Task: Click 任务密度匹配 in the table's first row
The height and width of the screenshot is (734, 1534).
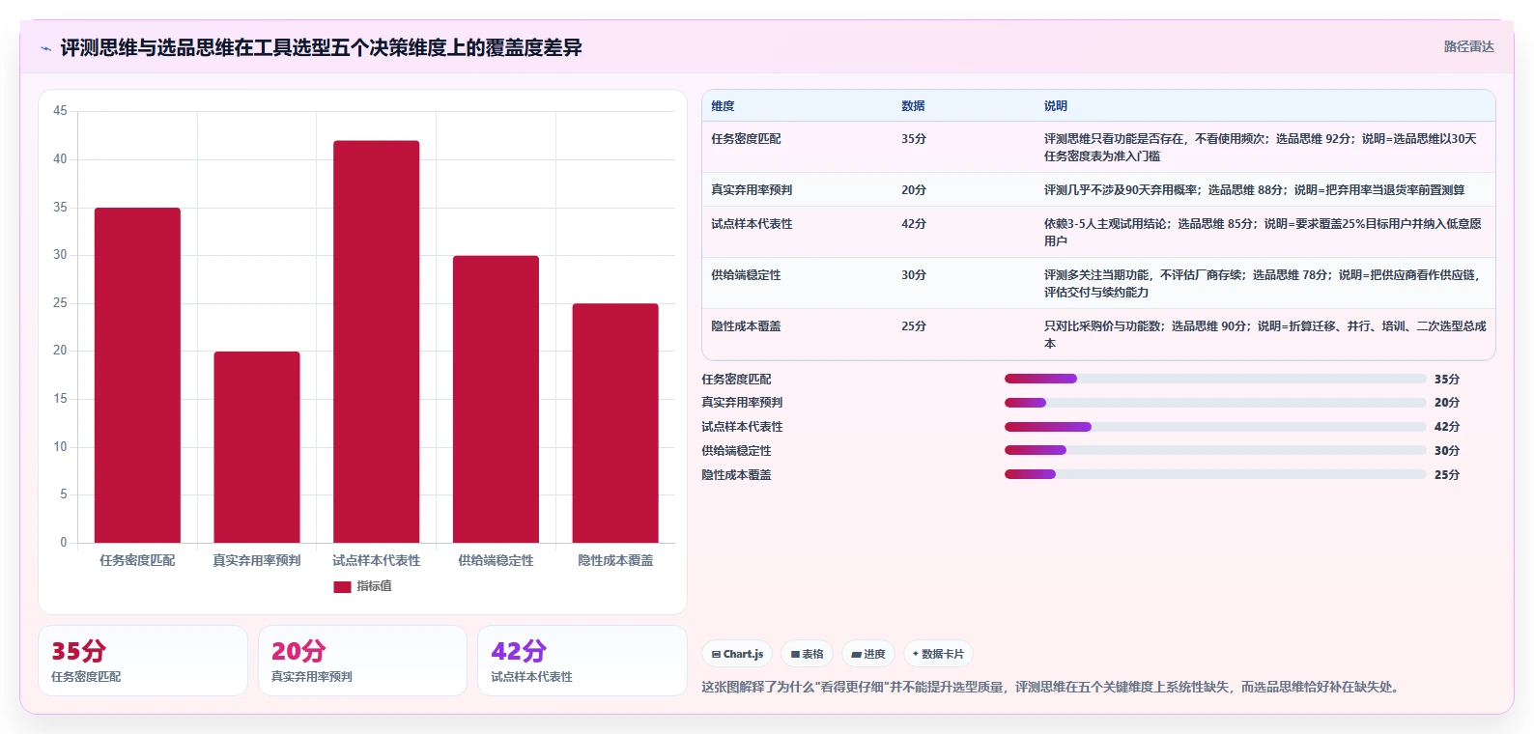Action: [746, 139]
